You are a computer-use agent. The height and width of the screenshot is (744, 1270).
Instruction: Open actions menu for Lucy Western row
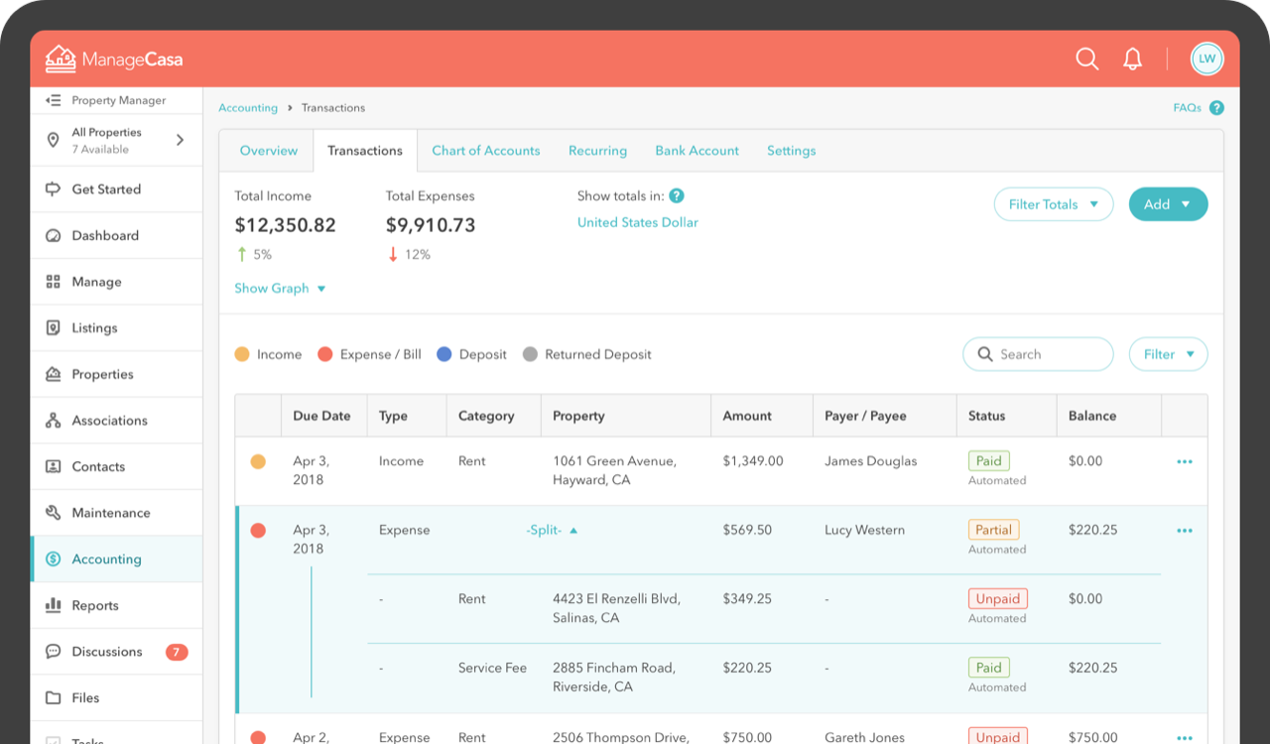[1185, 531]
